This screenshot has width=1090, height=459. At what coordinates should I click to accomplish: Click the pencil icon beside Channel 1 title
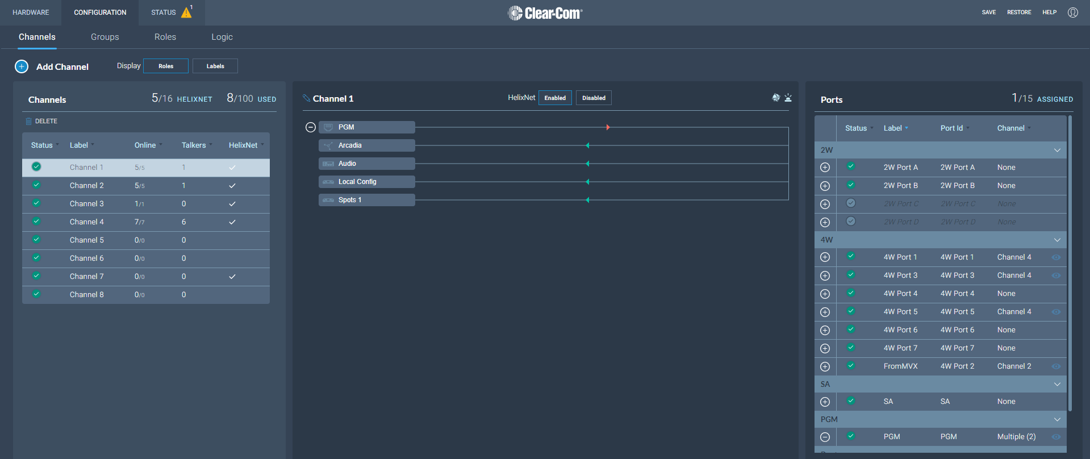click(x=306, y=98)
